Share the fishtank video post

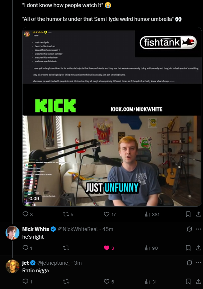[x=198, y=214]
